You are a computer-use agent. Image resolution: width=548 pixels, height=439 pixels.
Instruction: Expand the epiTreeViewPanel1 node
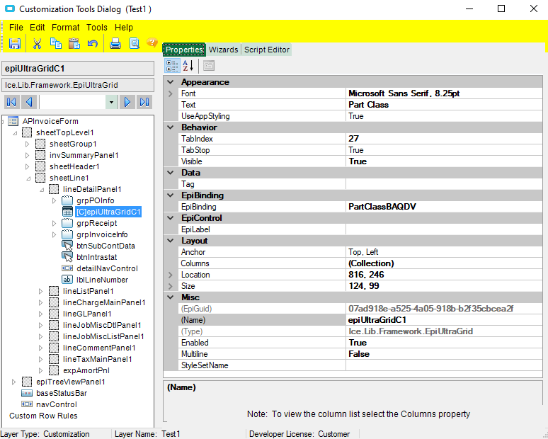tap(14, 382)
